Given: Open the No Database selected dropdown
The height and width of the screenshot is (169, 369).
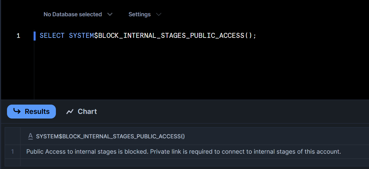Looking at the screenshot, I should (73, 14).
